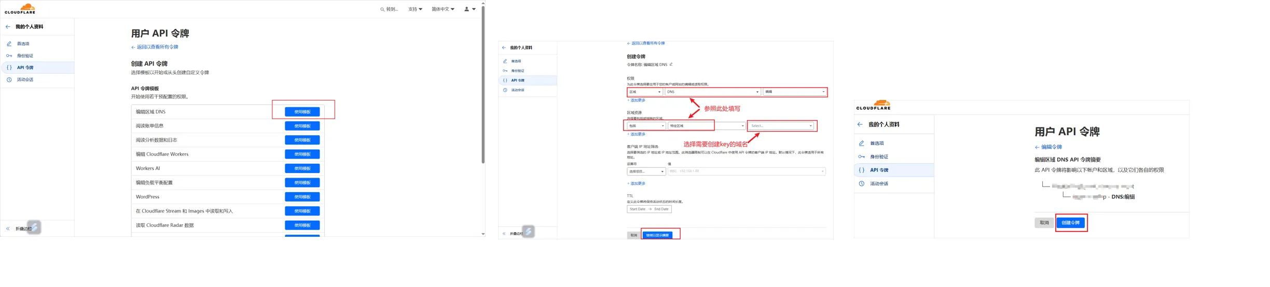Click pencil icon for 首选项 in template list screenshot
1270x287 pixels.
9,44
